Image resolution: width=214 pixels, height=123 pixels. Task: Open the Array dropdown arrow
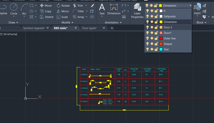(86, 17)
